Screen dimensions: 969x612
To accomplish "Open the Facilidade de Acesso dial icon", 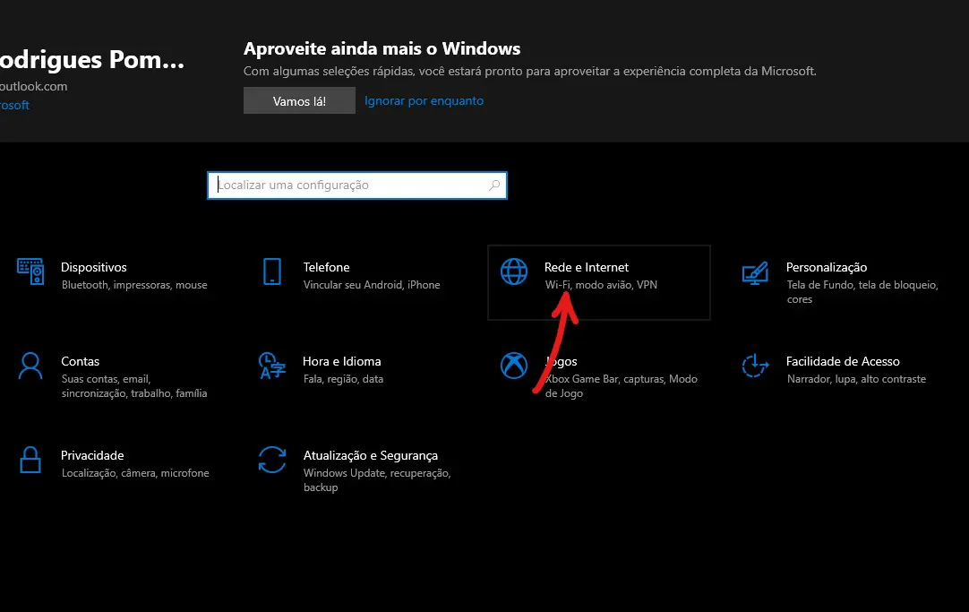I will click(755, 366).
